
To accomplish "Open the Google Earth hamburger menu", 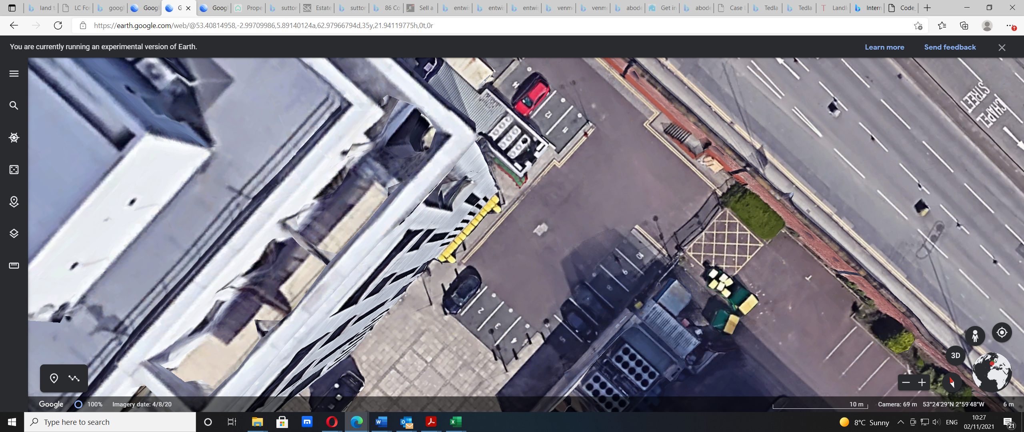I will coord(14,74).
